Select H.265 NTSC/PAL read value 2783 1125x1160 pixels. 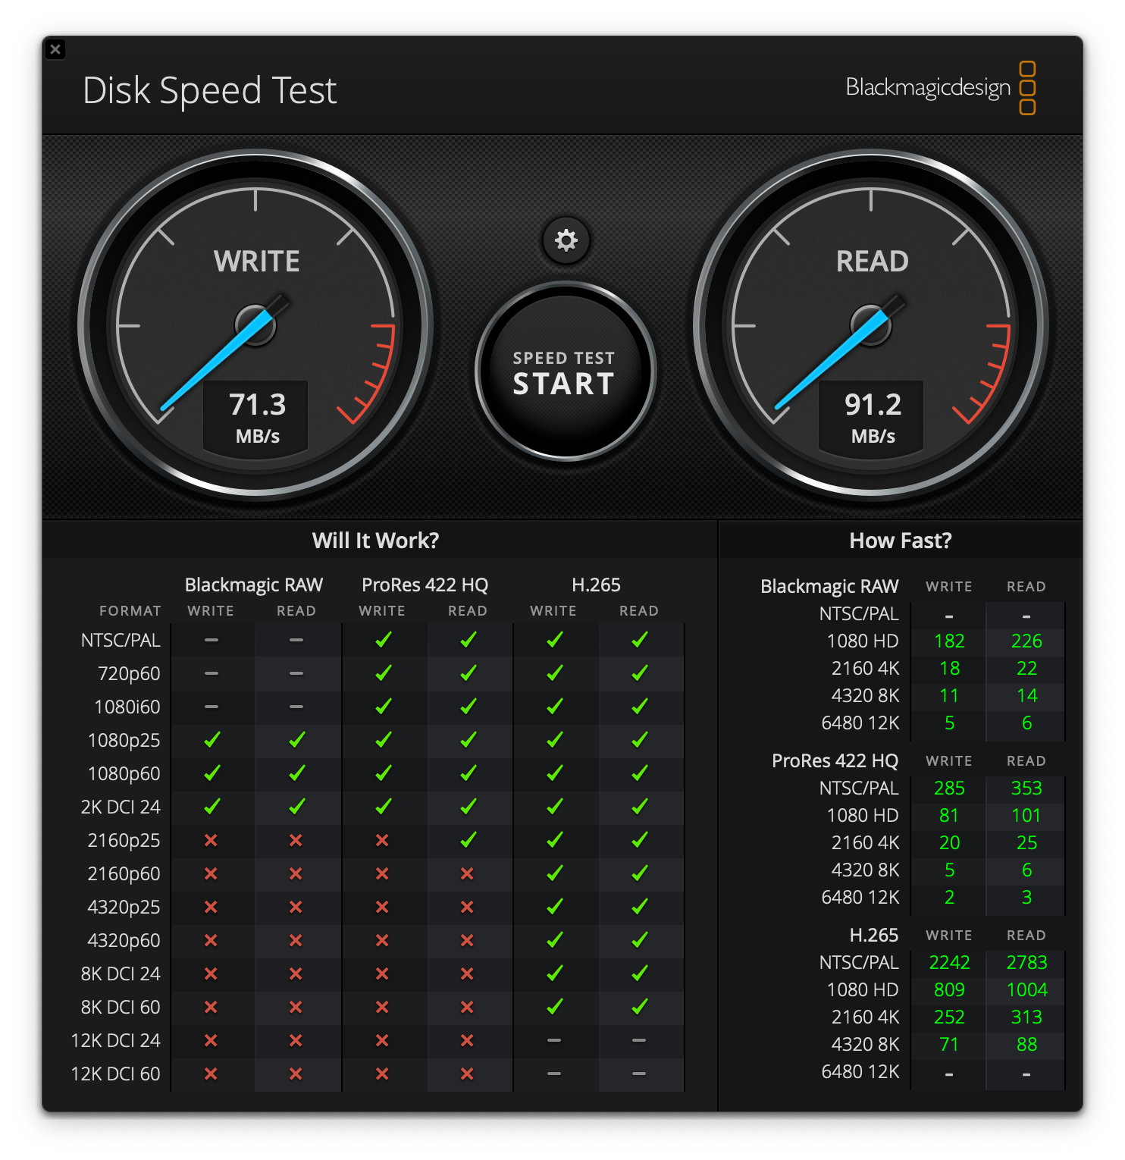[1026, 963]
